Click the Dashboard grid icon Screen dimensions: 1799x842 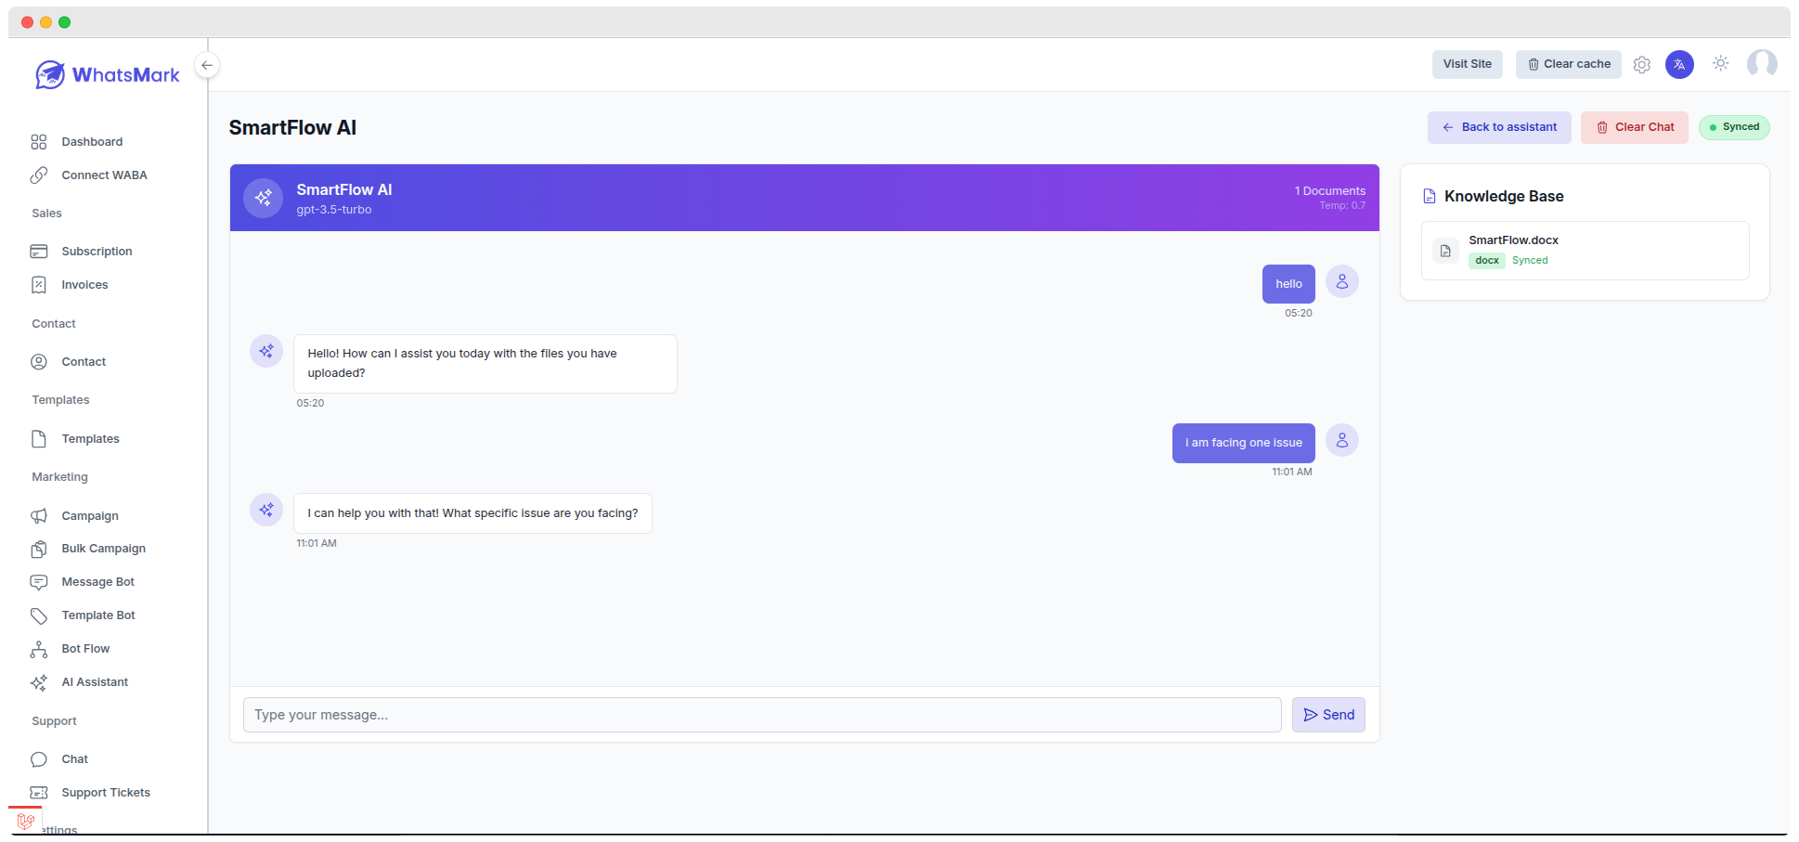(x=39, y=142)
